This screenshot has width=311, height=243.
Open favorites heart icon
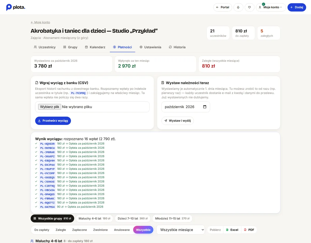pos(249,7)
